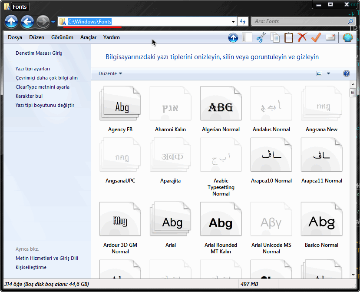The image size is (360, 292).
Task: Click the view mode icon
Action: 319,73
